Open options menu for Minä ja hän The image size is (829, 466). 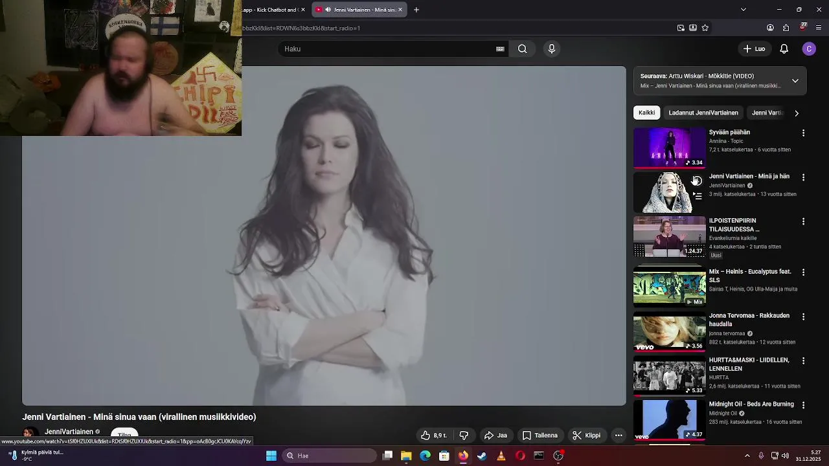803,177
